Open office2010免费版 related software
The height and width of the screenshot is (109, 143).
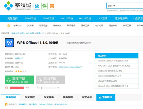click(107, 81)
